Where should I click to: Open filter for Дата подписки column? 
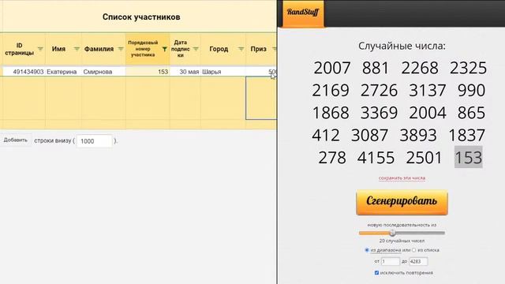click(x=196, y=49)
